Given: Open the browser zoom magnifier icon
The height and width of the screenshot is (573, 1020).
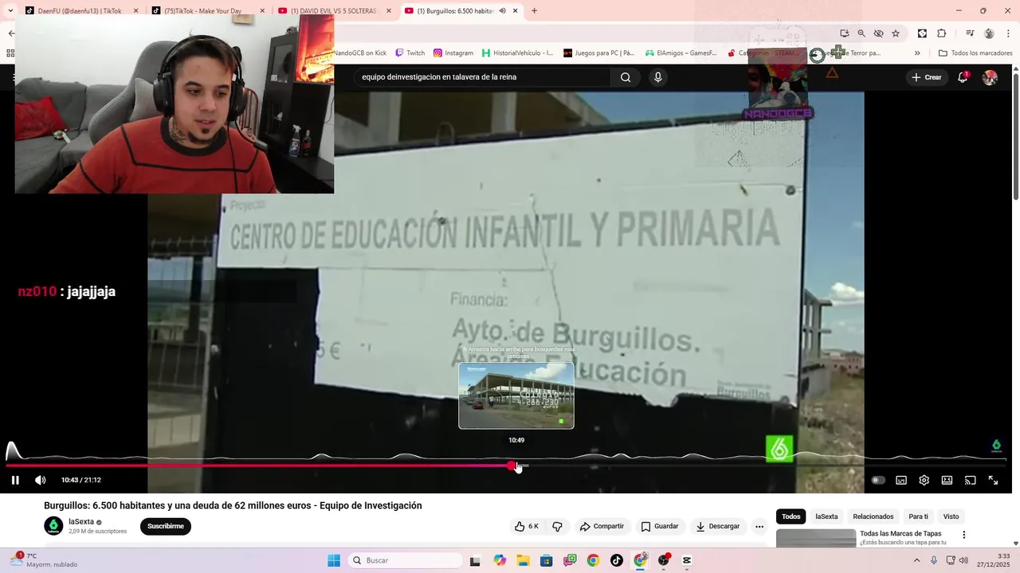Looking at the screenshot, I should pos(861,33).
